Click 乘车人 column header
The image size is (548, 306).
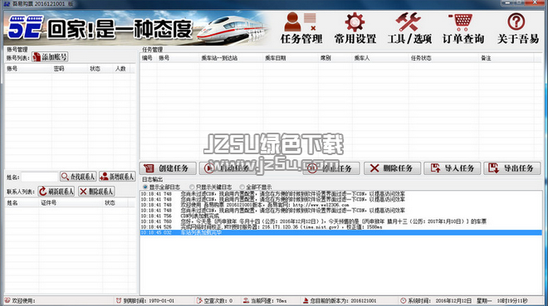tap(380, 58)
